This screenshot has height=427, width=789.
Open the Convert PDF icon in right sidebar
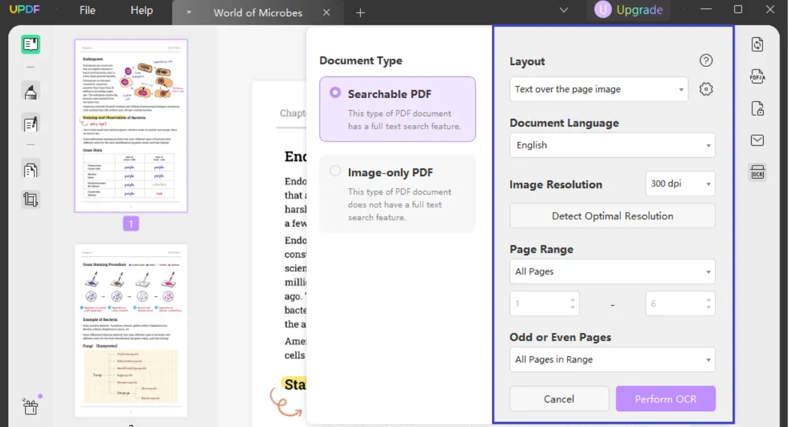(x=757, y=44)
